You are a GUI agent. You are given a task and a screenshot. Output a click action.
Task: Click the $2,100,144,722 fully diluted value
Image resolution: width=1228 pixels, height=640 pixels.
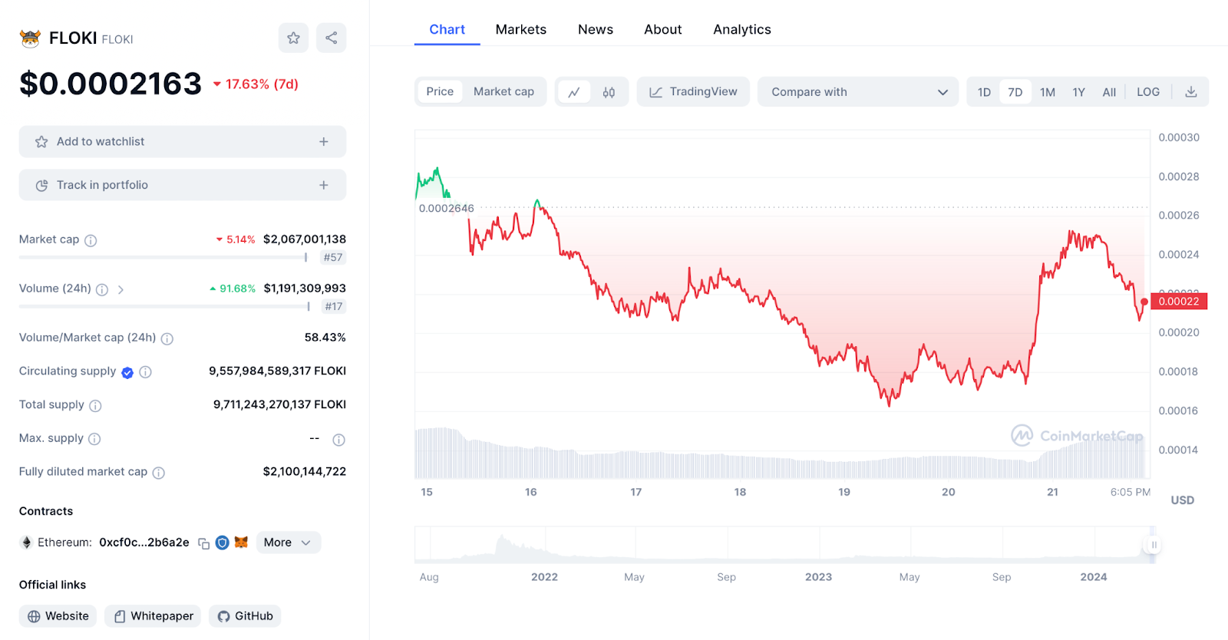pyautogui.click(x=305, y=472)
